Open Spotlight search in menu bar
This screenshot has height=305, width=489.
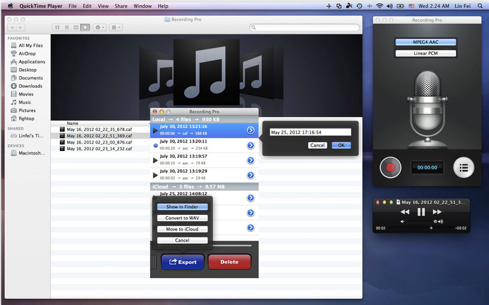480,6
